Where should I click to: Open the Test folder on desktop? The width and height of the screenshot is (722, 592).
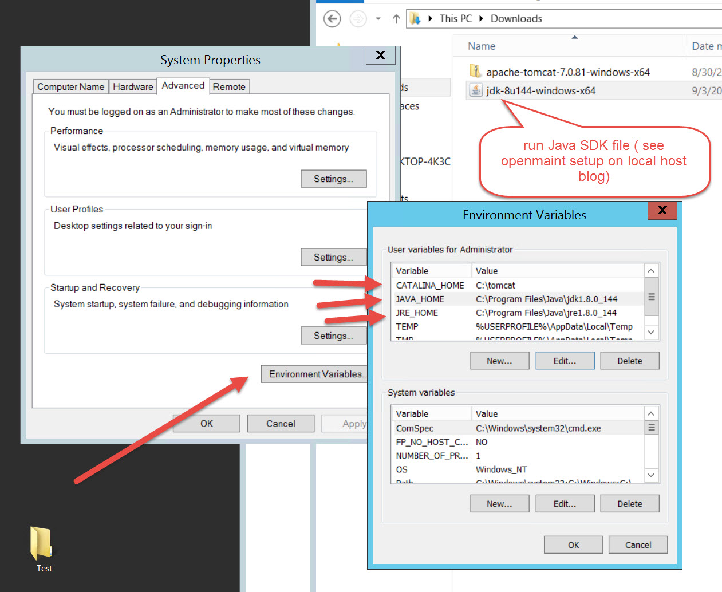click(42, 544)
